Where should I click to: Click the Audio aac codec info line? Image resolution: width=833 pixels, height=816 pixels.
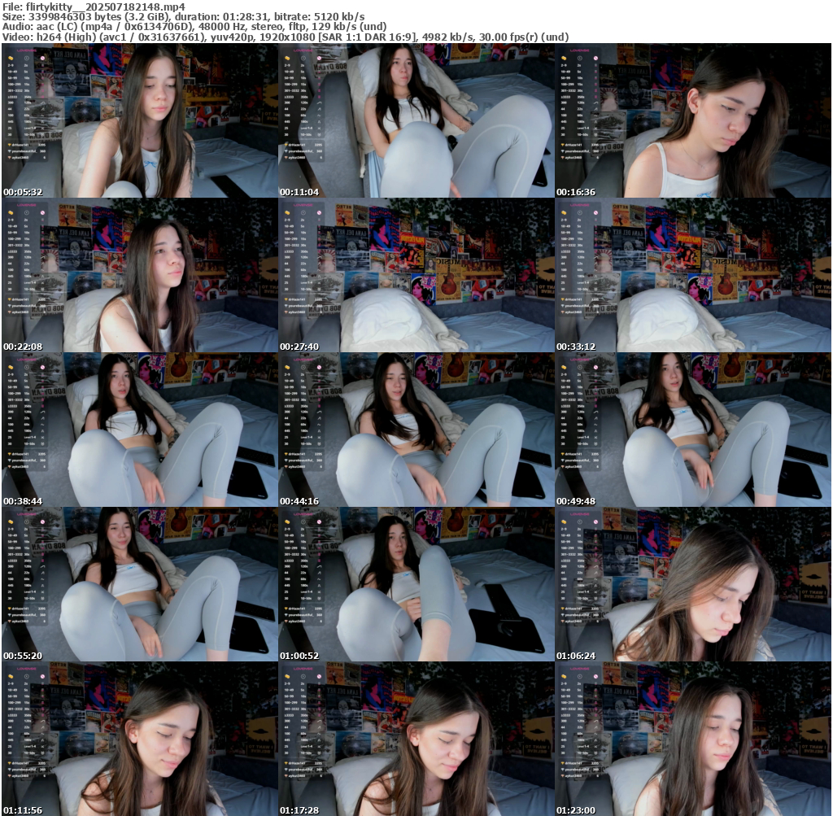tap(194, 27)
